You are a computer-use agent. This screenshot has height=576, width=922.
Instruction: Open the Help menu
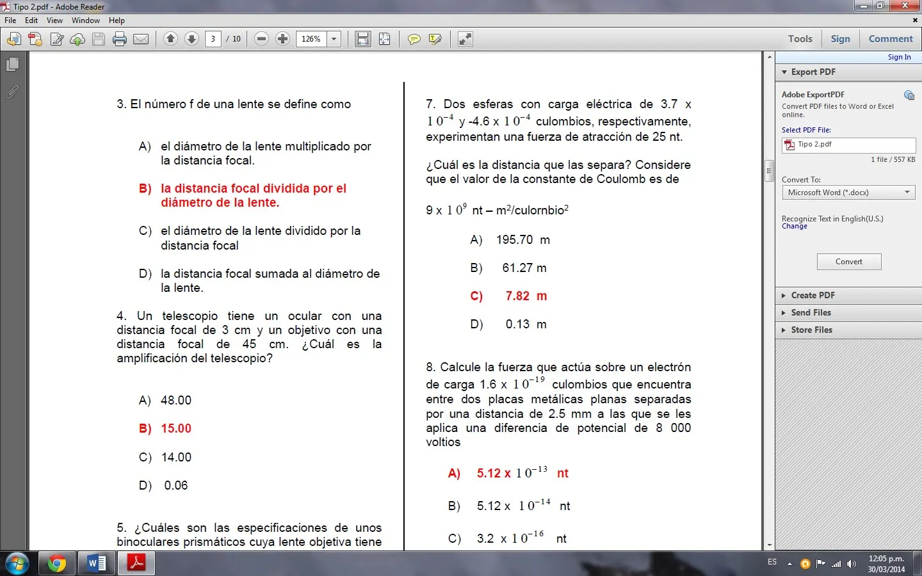pyautogui.click(x=117, y=20)
